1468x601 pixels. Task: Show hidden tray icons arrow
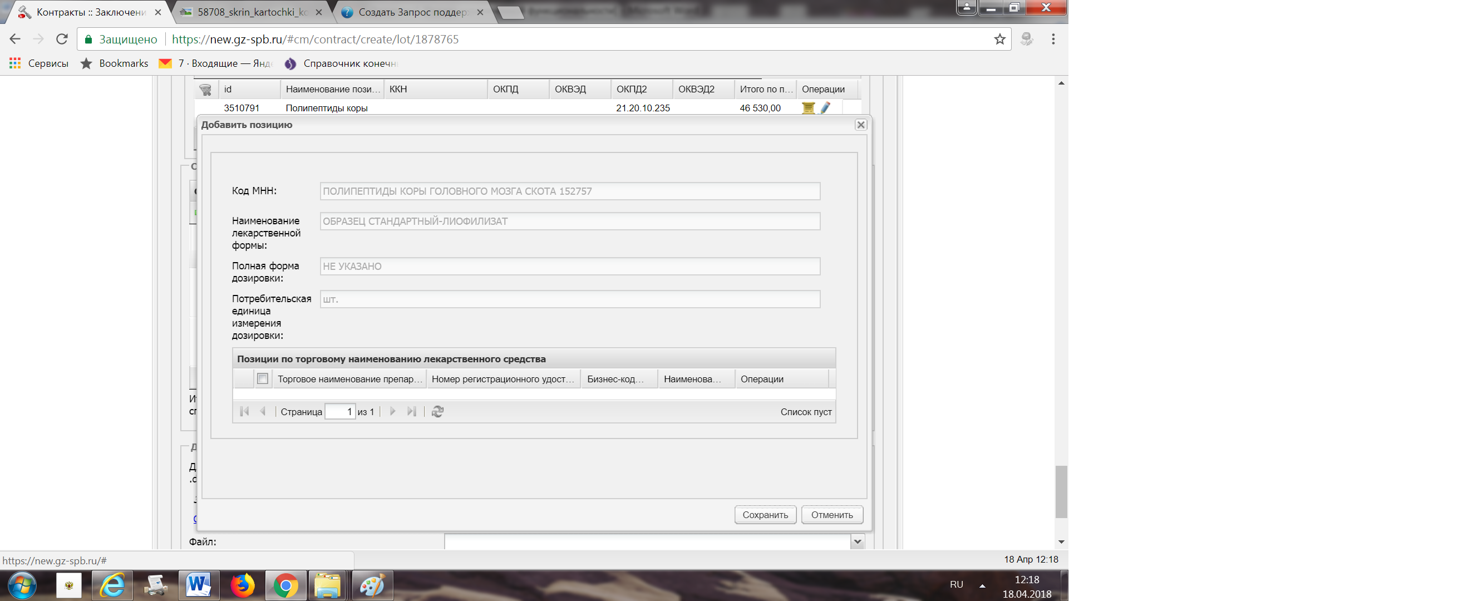click(982, 585)
